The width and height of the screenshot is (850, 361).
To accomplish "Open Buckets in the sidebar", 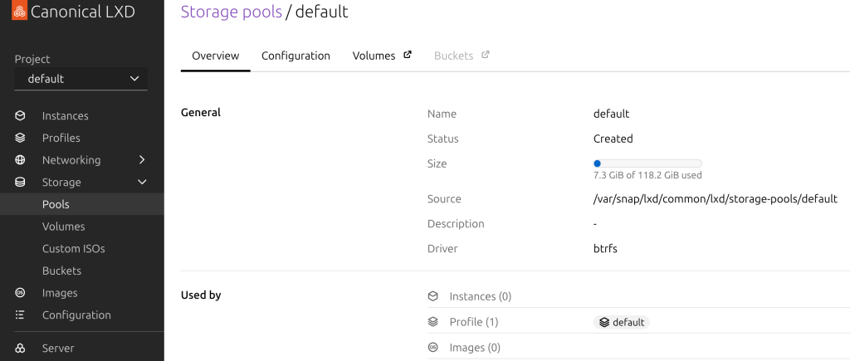I will point(62,271).
